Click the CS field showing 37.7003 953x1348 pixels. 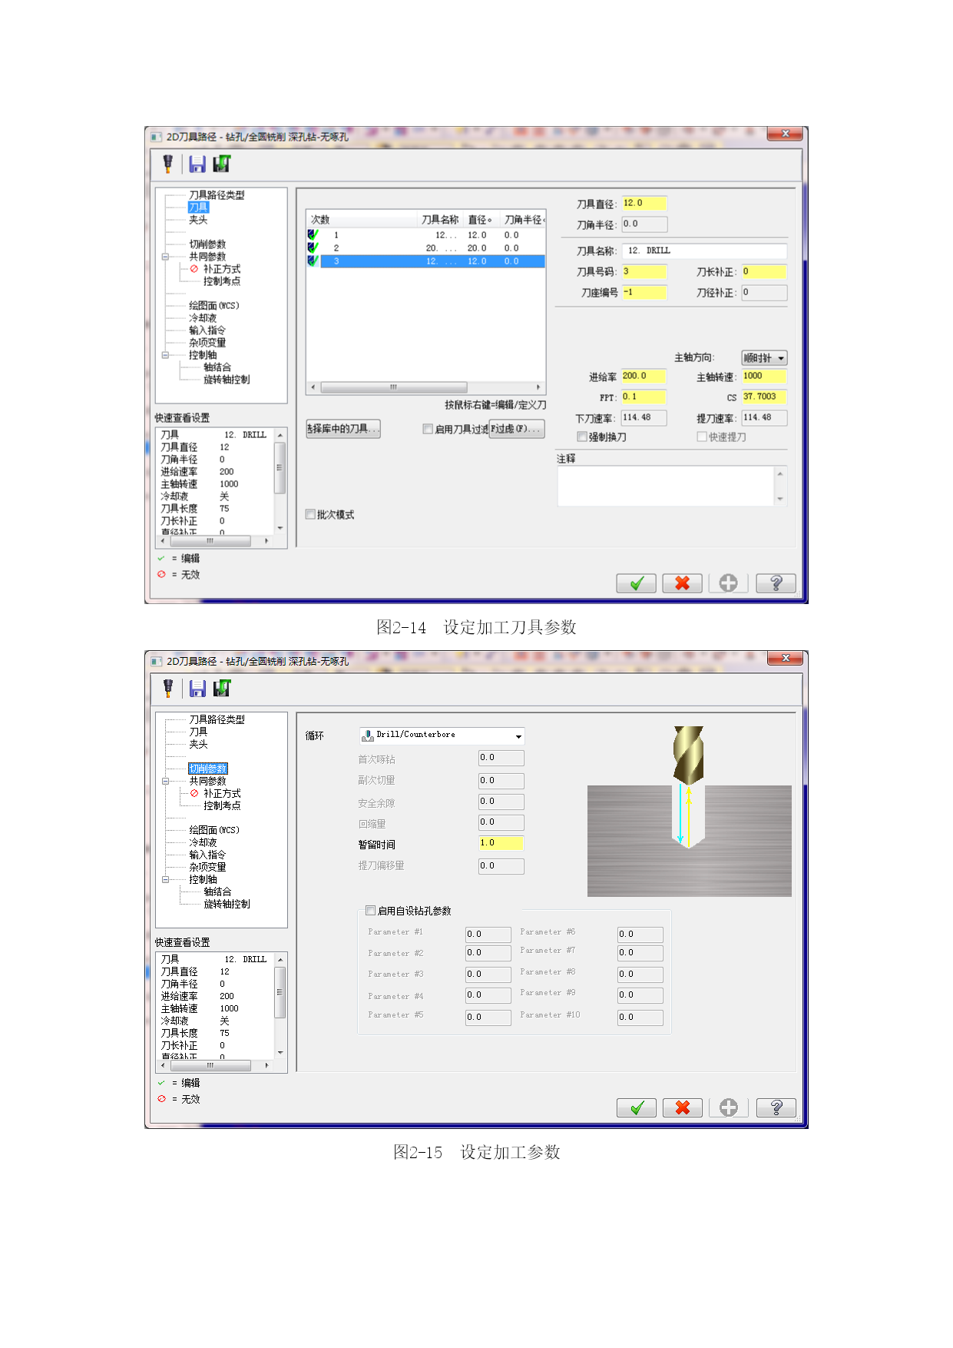point(764,397)
